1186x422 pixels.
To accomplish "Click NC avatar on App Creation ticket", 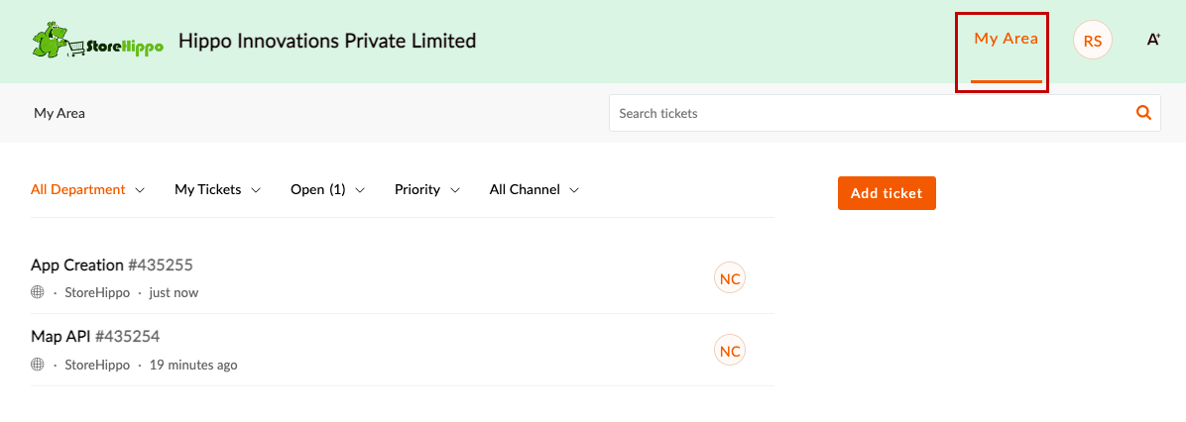I will click(x=730, y=278).
